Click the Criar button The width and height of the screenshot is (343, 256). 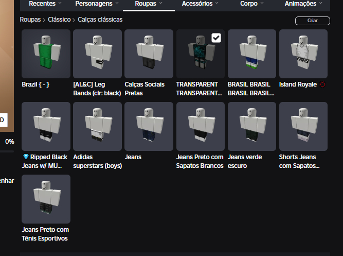click(x=312, y=21)
